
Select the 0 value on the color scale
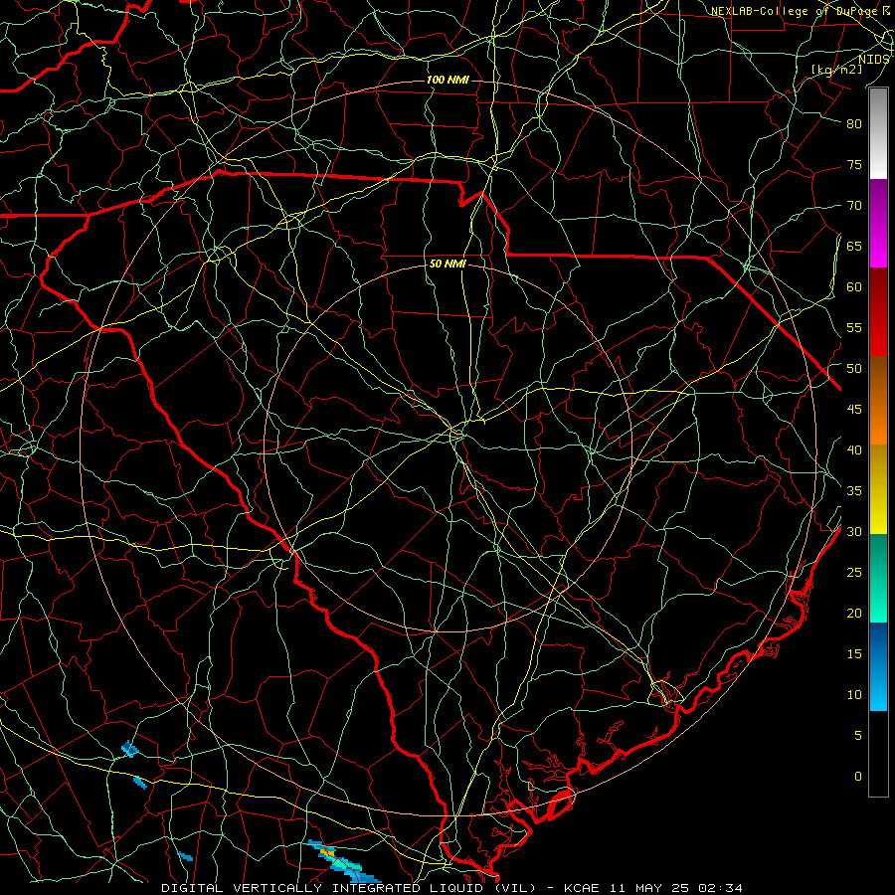click(858, 777)
